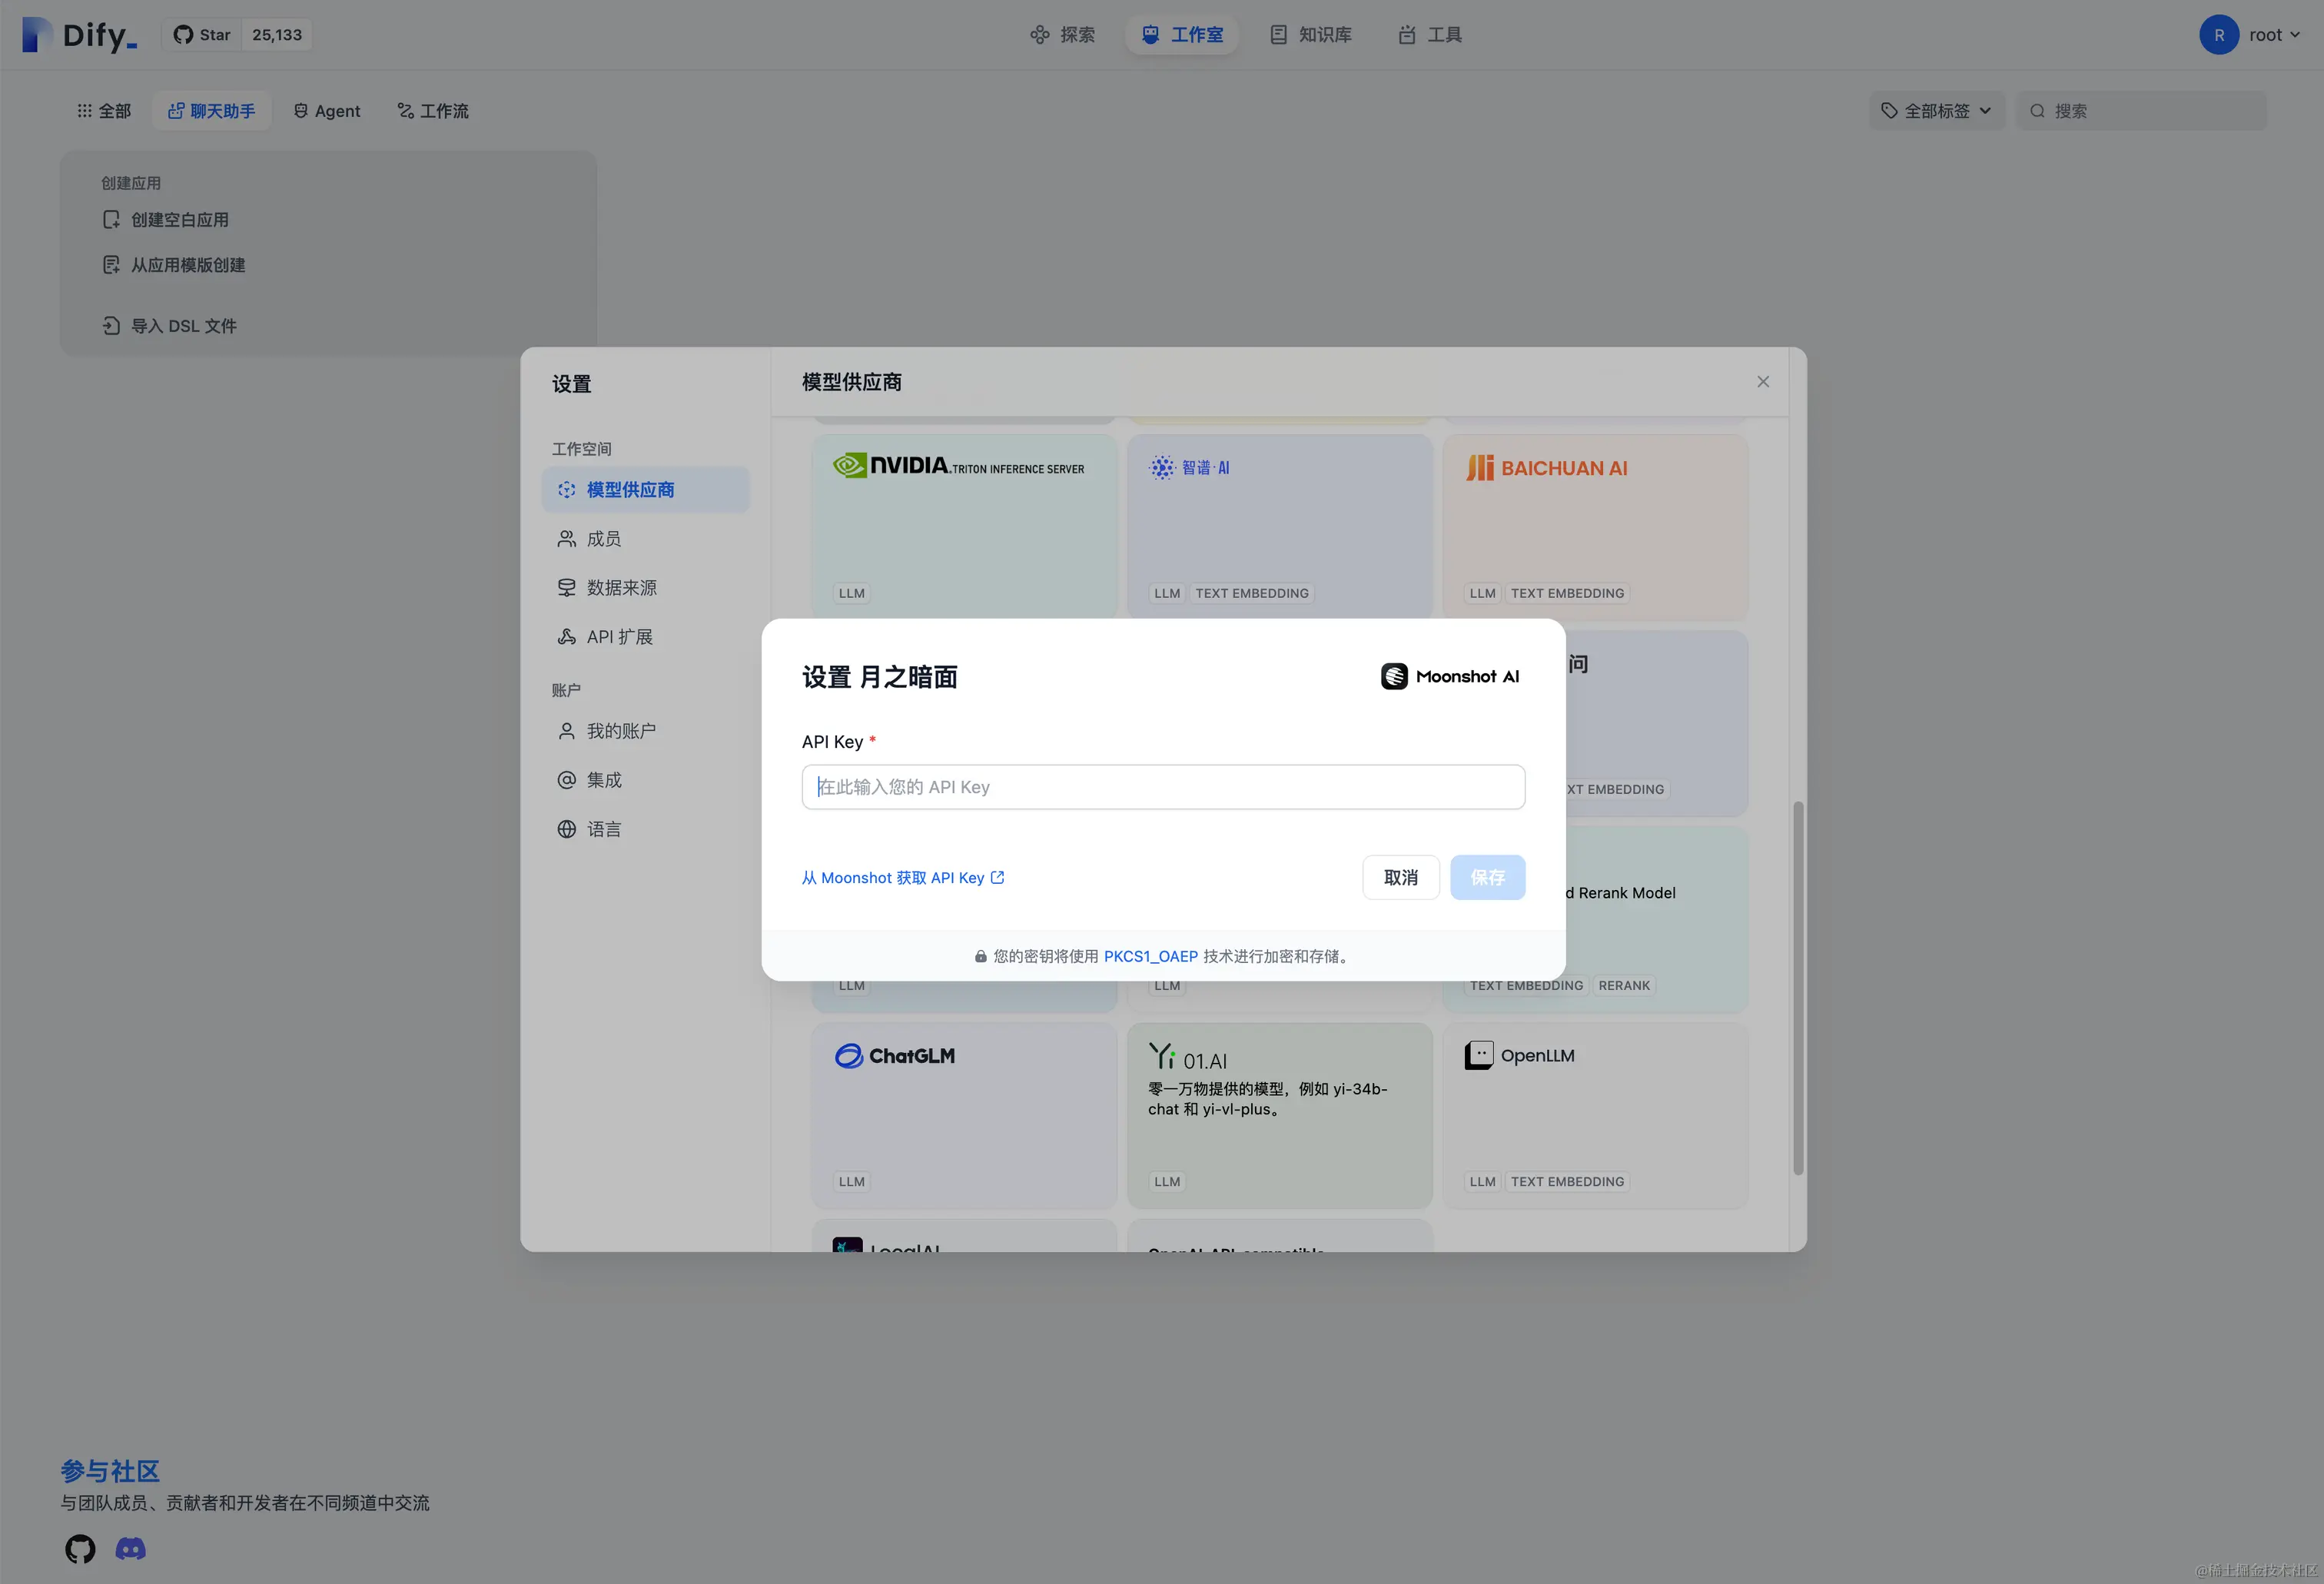Select the Agent app filter
This screenshot has width=2324, height=1584.
click(x=327, y=111)
